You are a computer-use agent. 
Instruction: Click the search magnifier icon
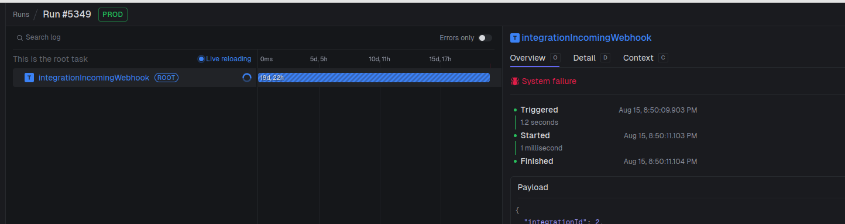pos(20,38)
